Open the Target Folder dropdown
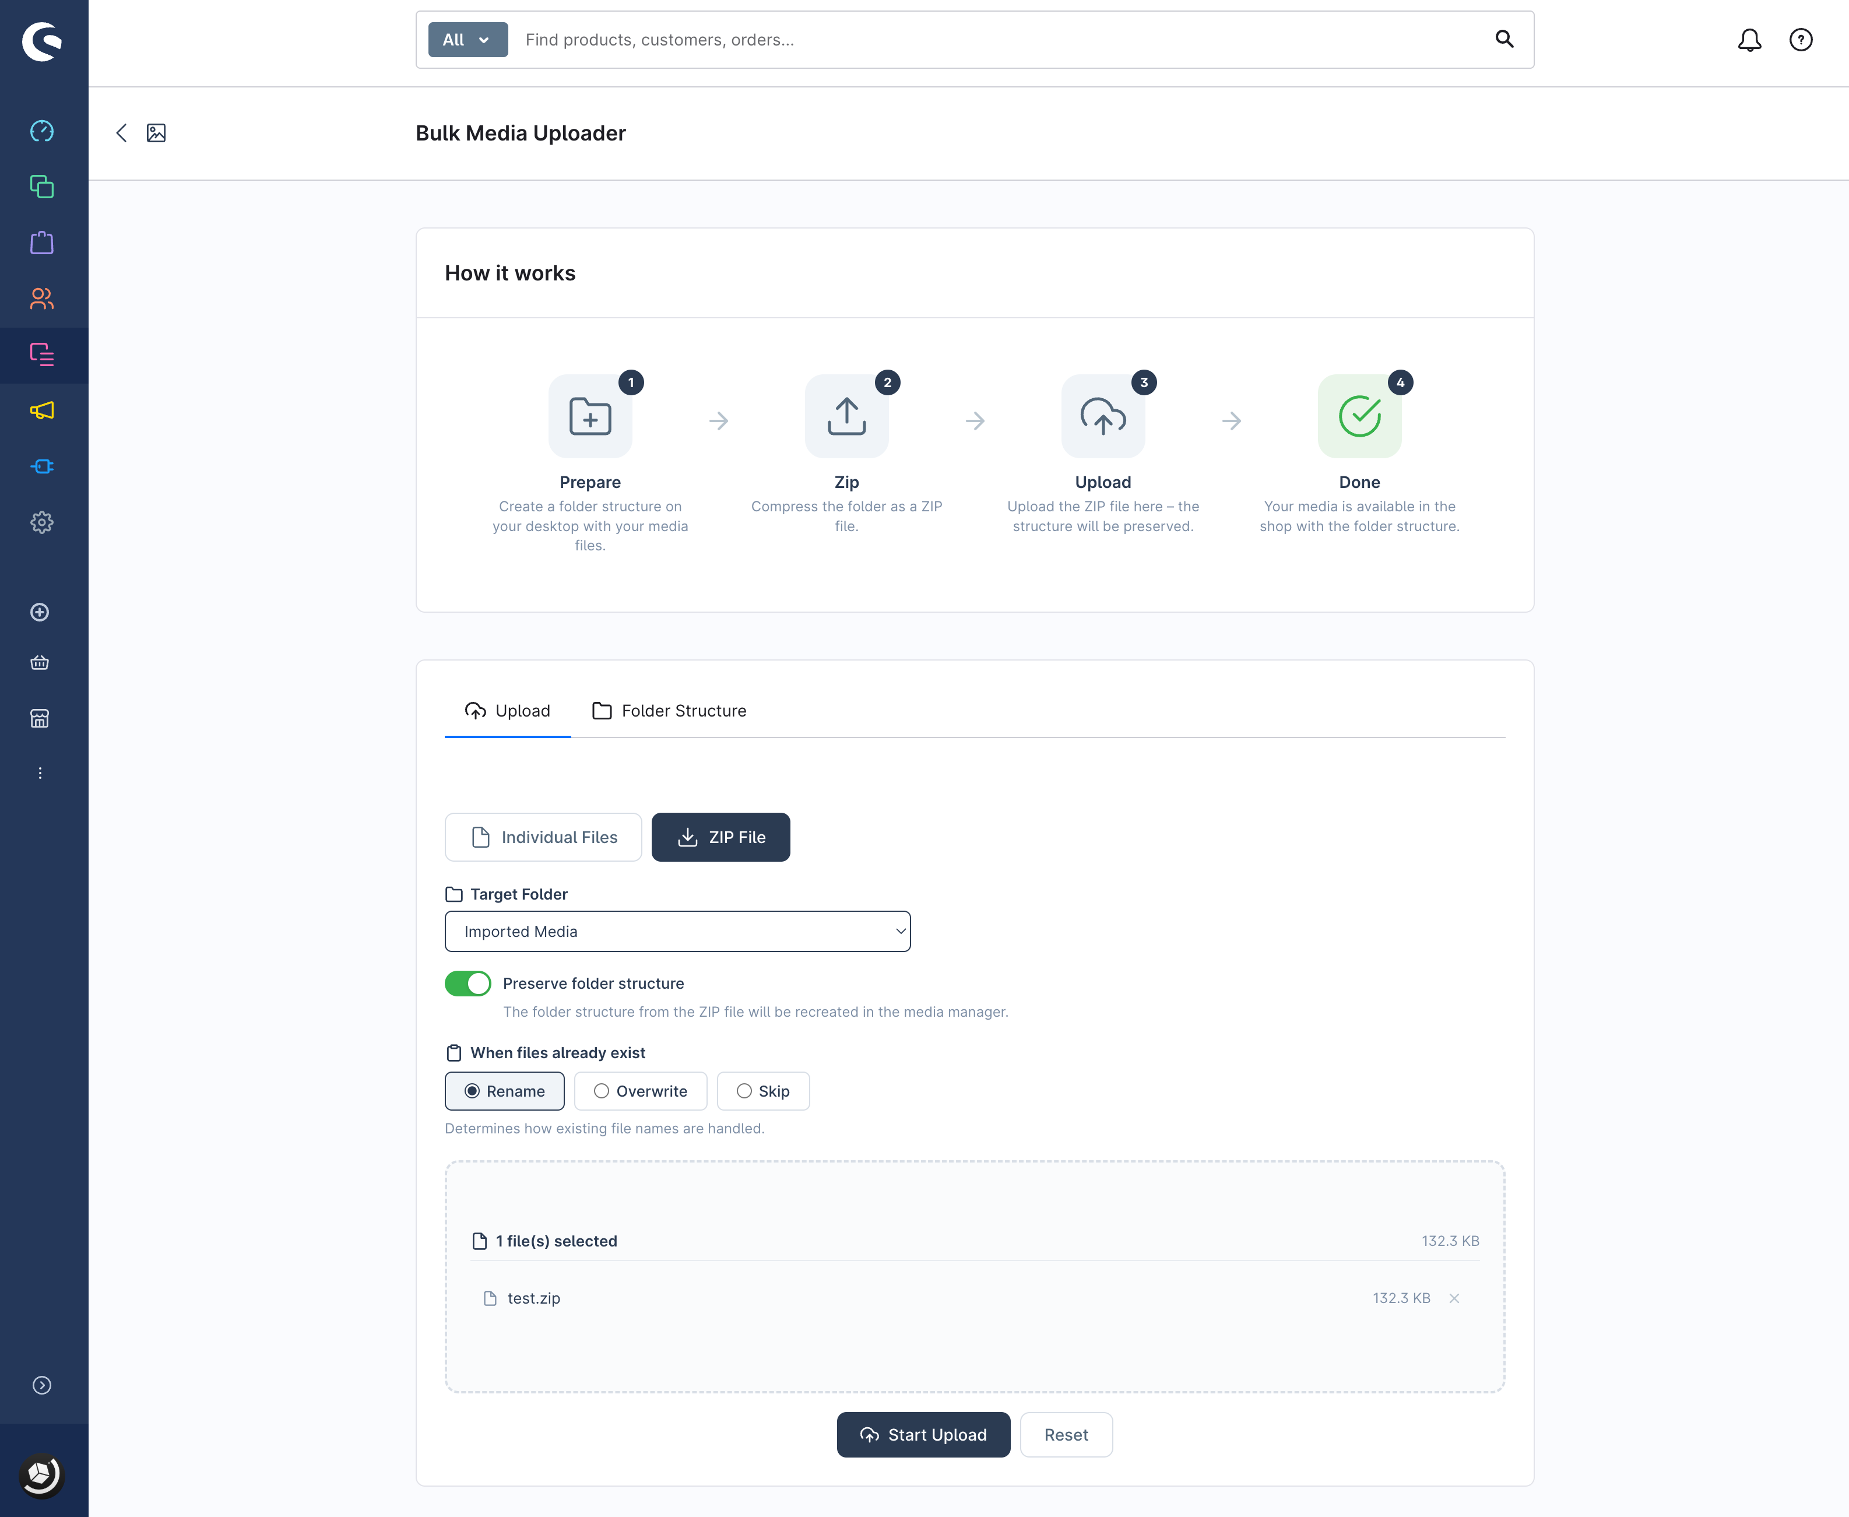This screenshot has width=1849, height=1517. [677, 932]
